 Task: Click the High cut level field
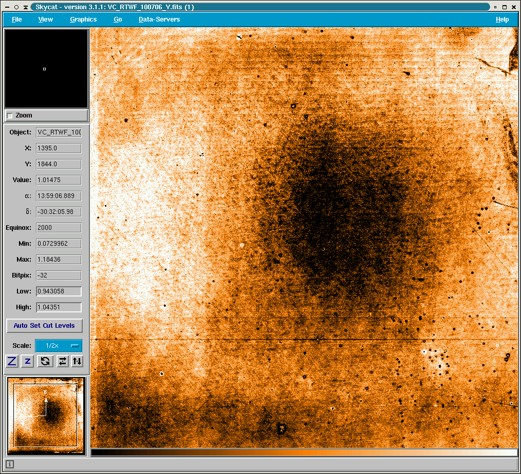pos(59,307)
